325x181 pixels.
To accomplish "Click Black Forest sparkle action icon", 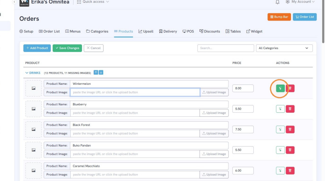I will pyautogui.click(x=280, y=129).
